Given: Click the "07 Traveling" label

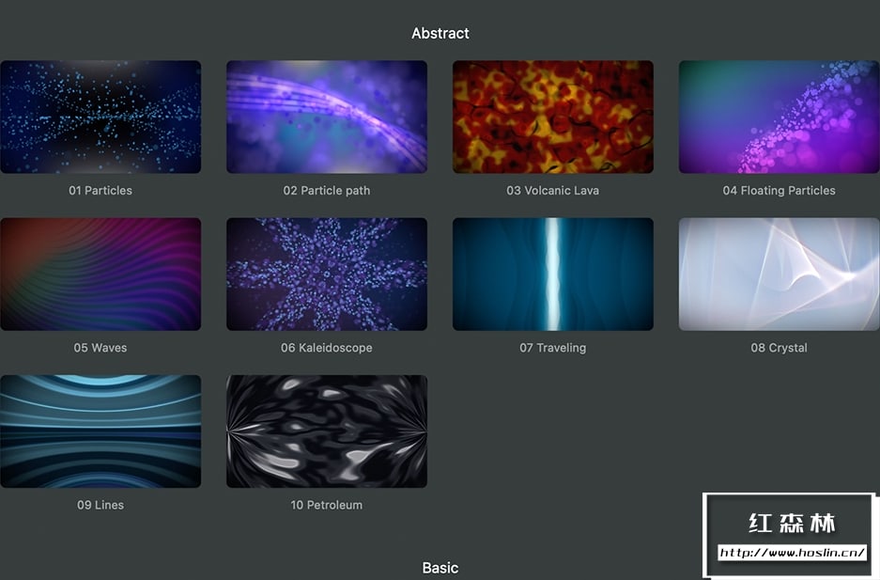Looking at the screenshot, I should pyautogui.click(x=553, y=348).
